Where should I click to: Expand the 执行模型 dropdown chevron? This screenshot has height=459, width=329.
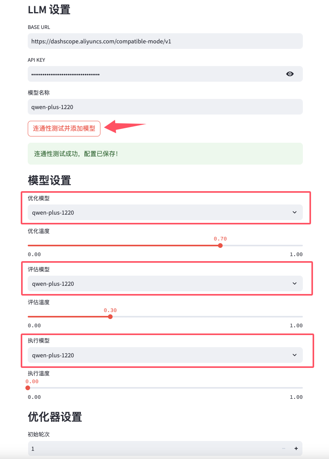[x=295, y=355]
